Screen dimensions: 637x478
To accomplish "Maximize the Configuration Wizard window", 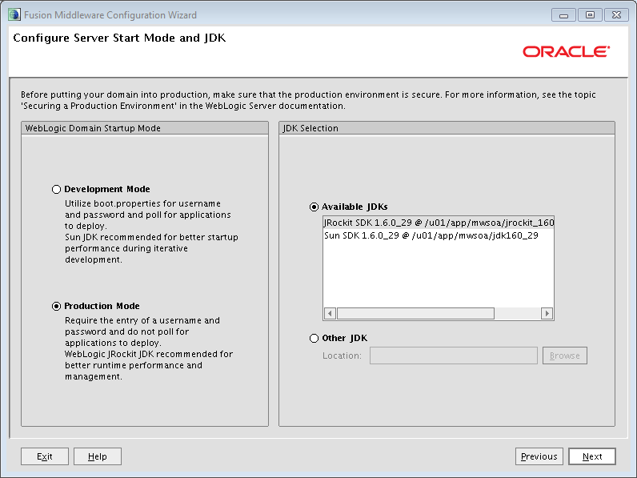I will point(590,15).
